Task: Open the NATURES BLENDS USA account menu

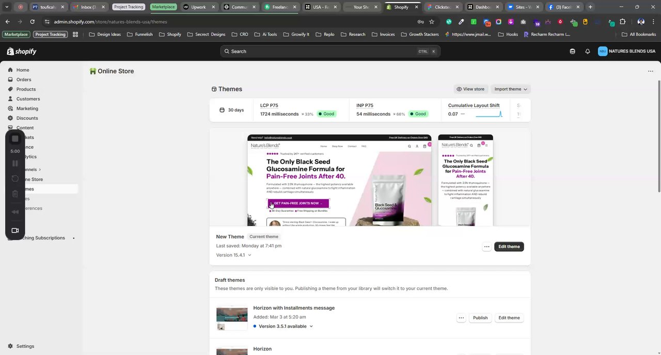Action: pyautogui.click(x=627, y=51)
